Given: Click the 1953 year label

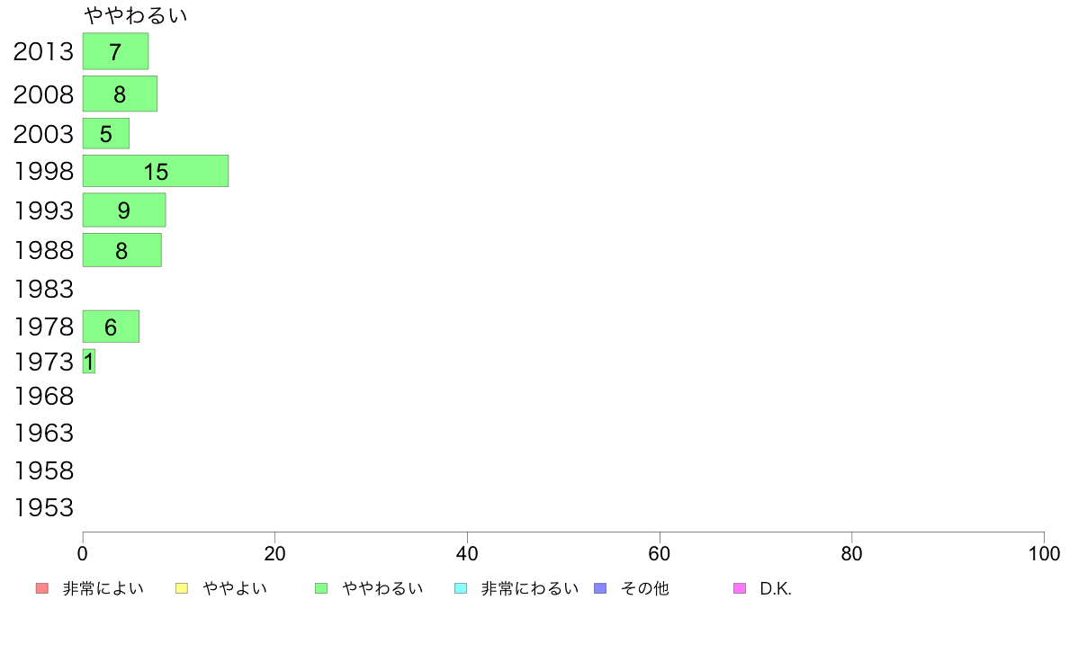Looking at the screenshot, I should tap(43, 508).
